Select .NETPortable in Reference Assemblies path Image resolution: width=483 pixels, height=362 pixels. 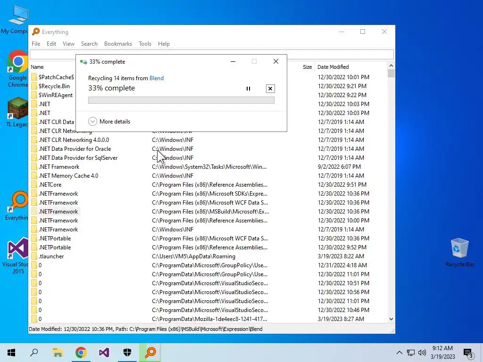point(55,247)
